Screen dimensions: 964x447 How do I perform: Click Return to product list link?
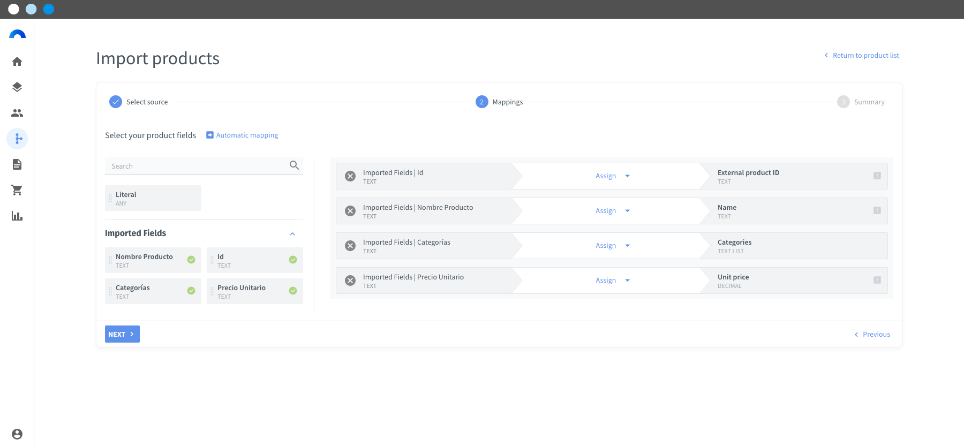click(x=862, y=55)
